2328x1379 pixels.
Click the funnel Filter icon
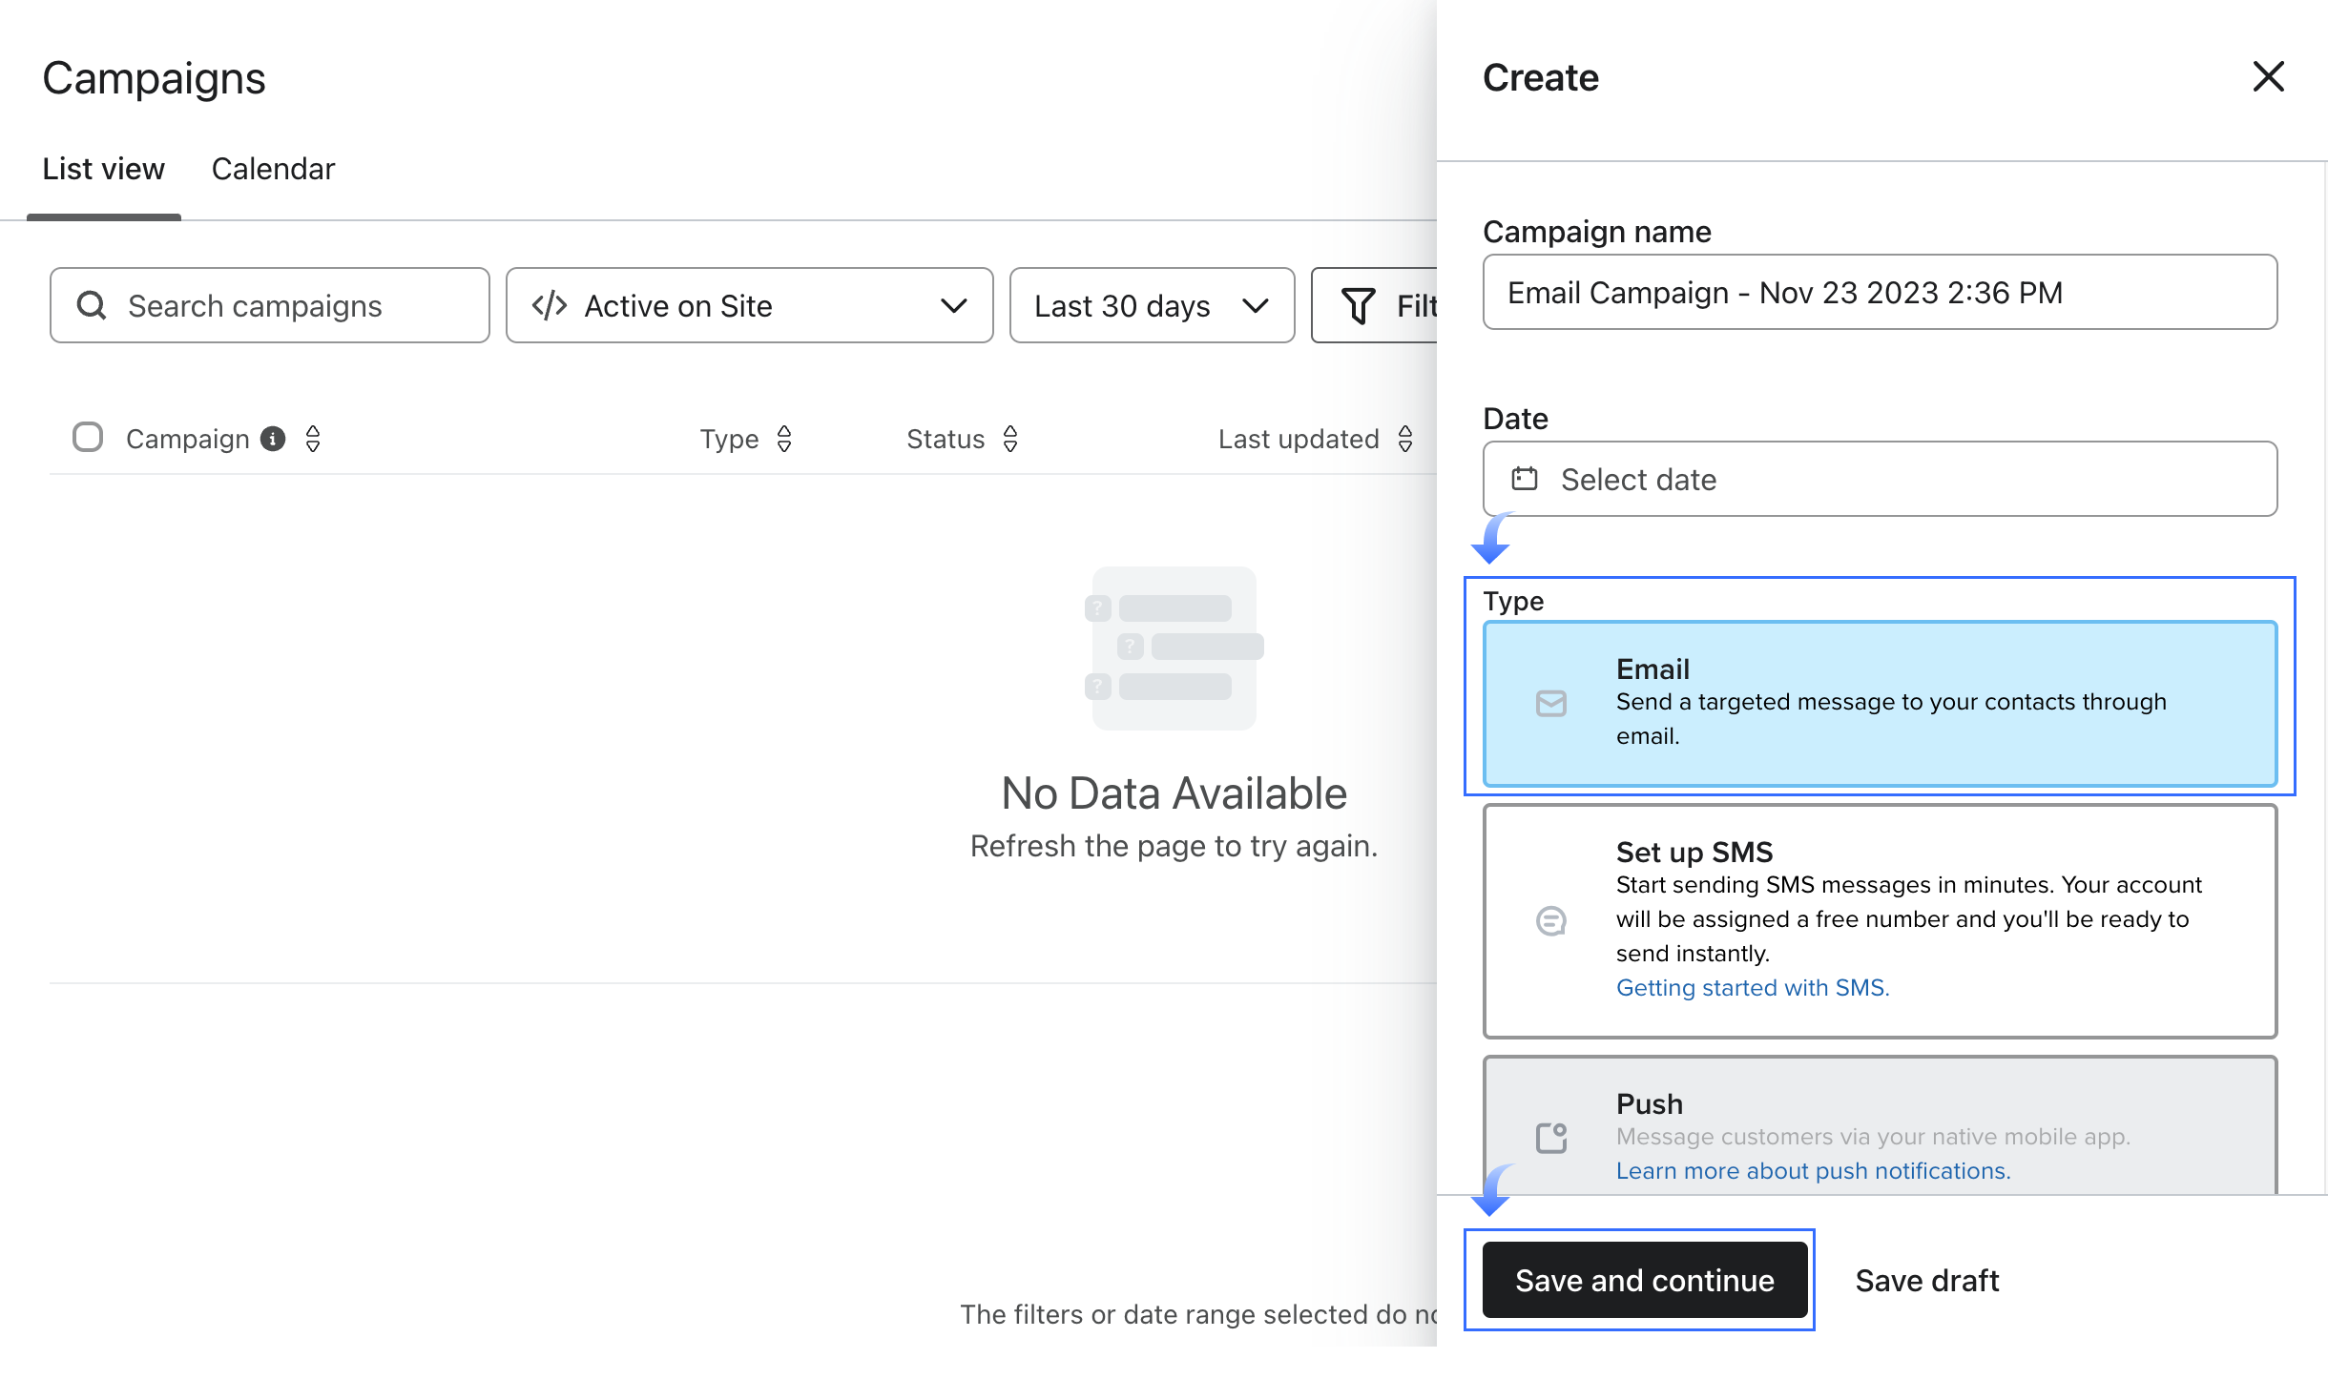point(1359,305)
